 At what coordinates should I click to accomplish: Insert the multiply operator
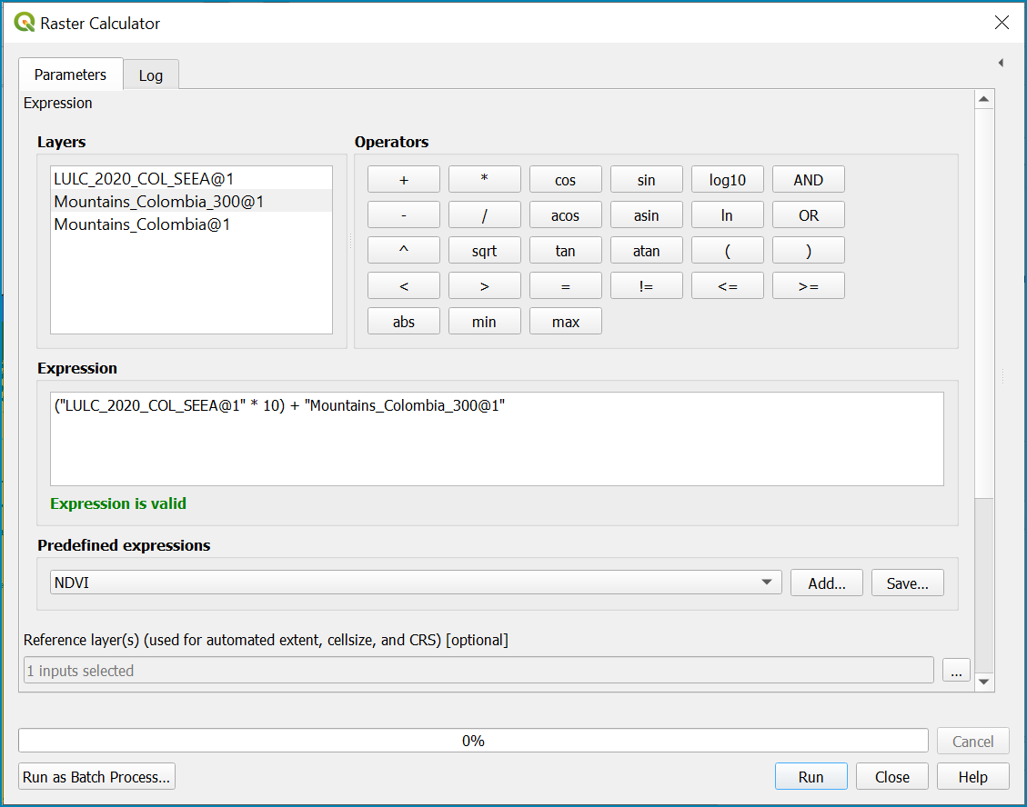[485, 179]
